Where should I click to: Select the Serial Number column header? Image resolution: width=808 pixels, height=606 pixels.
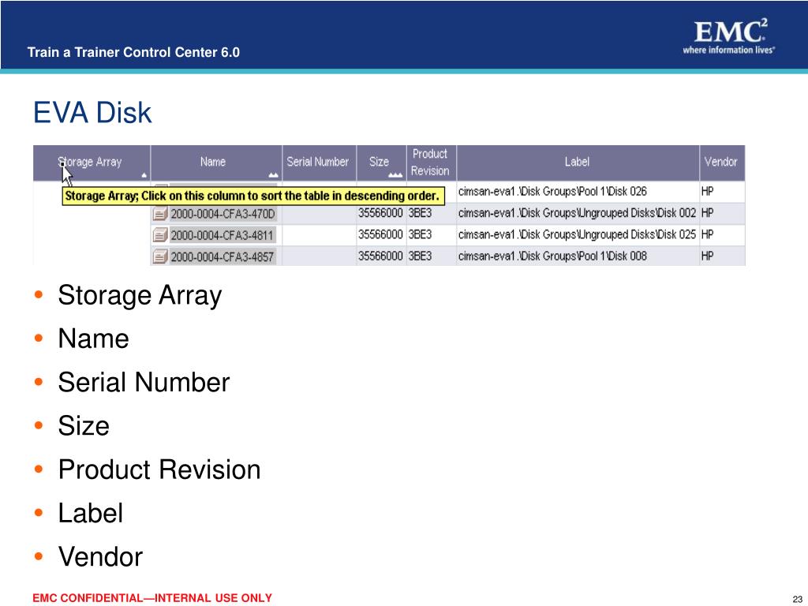click(319, 163)
